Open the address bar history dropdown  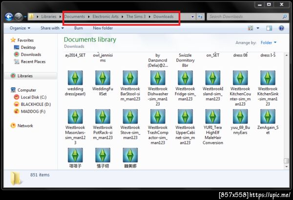[192, 17]
